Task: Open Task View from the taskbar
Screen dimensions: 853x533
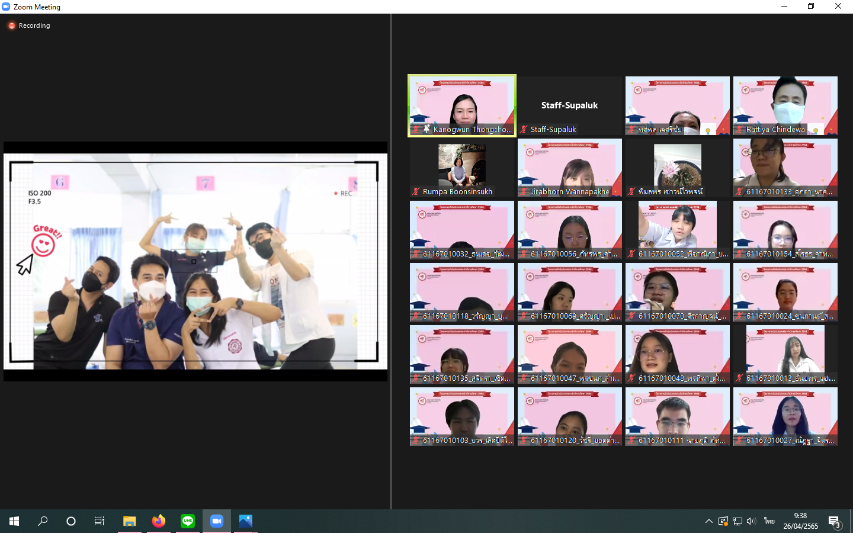Action: [x=100, y=521]
